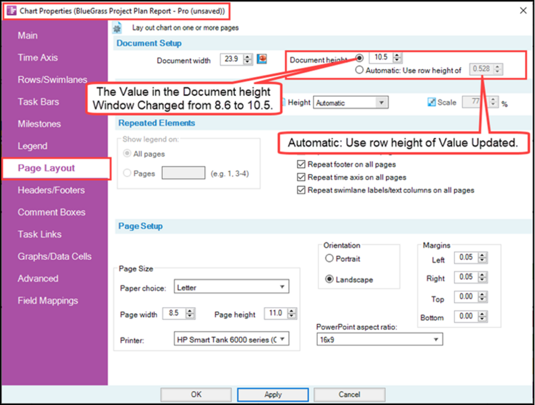
Task: Open the Task Links tab
Action: coord(40,234)
